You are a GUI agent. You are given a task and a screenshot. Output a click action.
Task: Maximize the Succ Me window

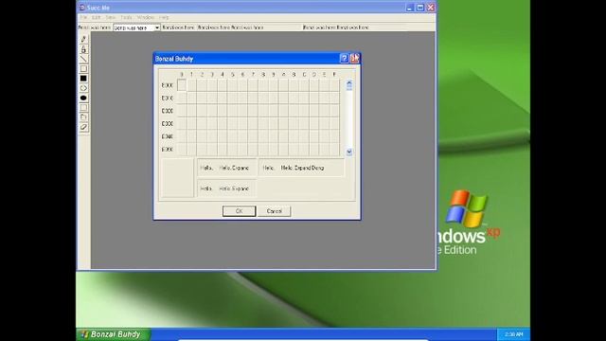[420, 8]
